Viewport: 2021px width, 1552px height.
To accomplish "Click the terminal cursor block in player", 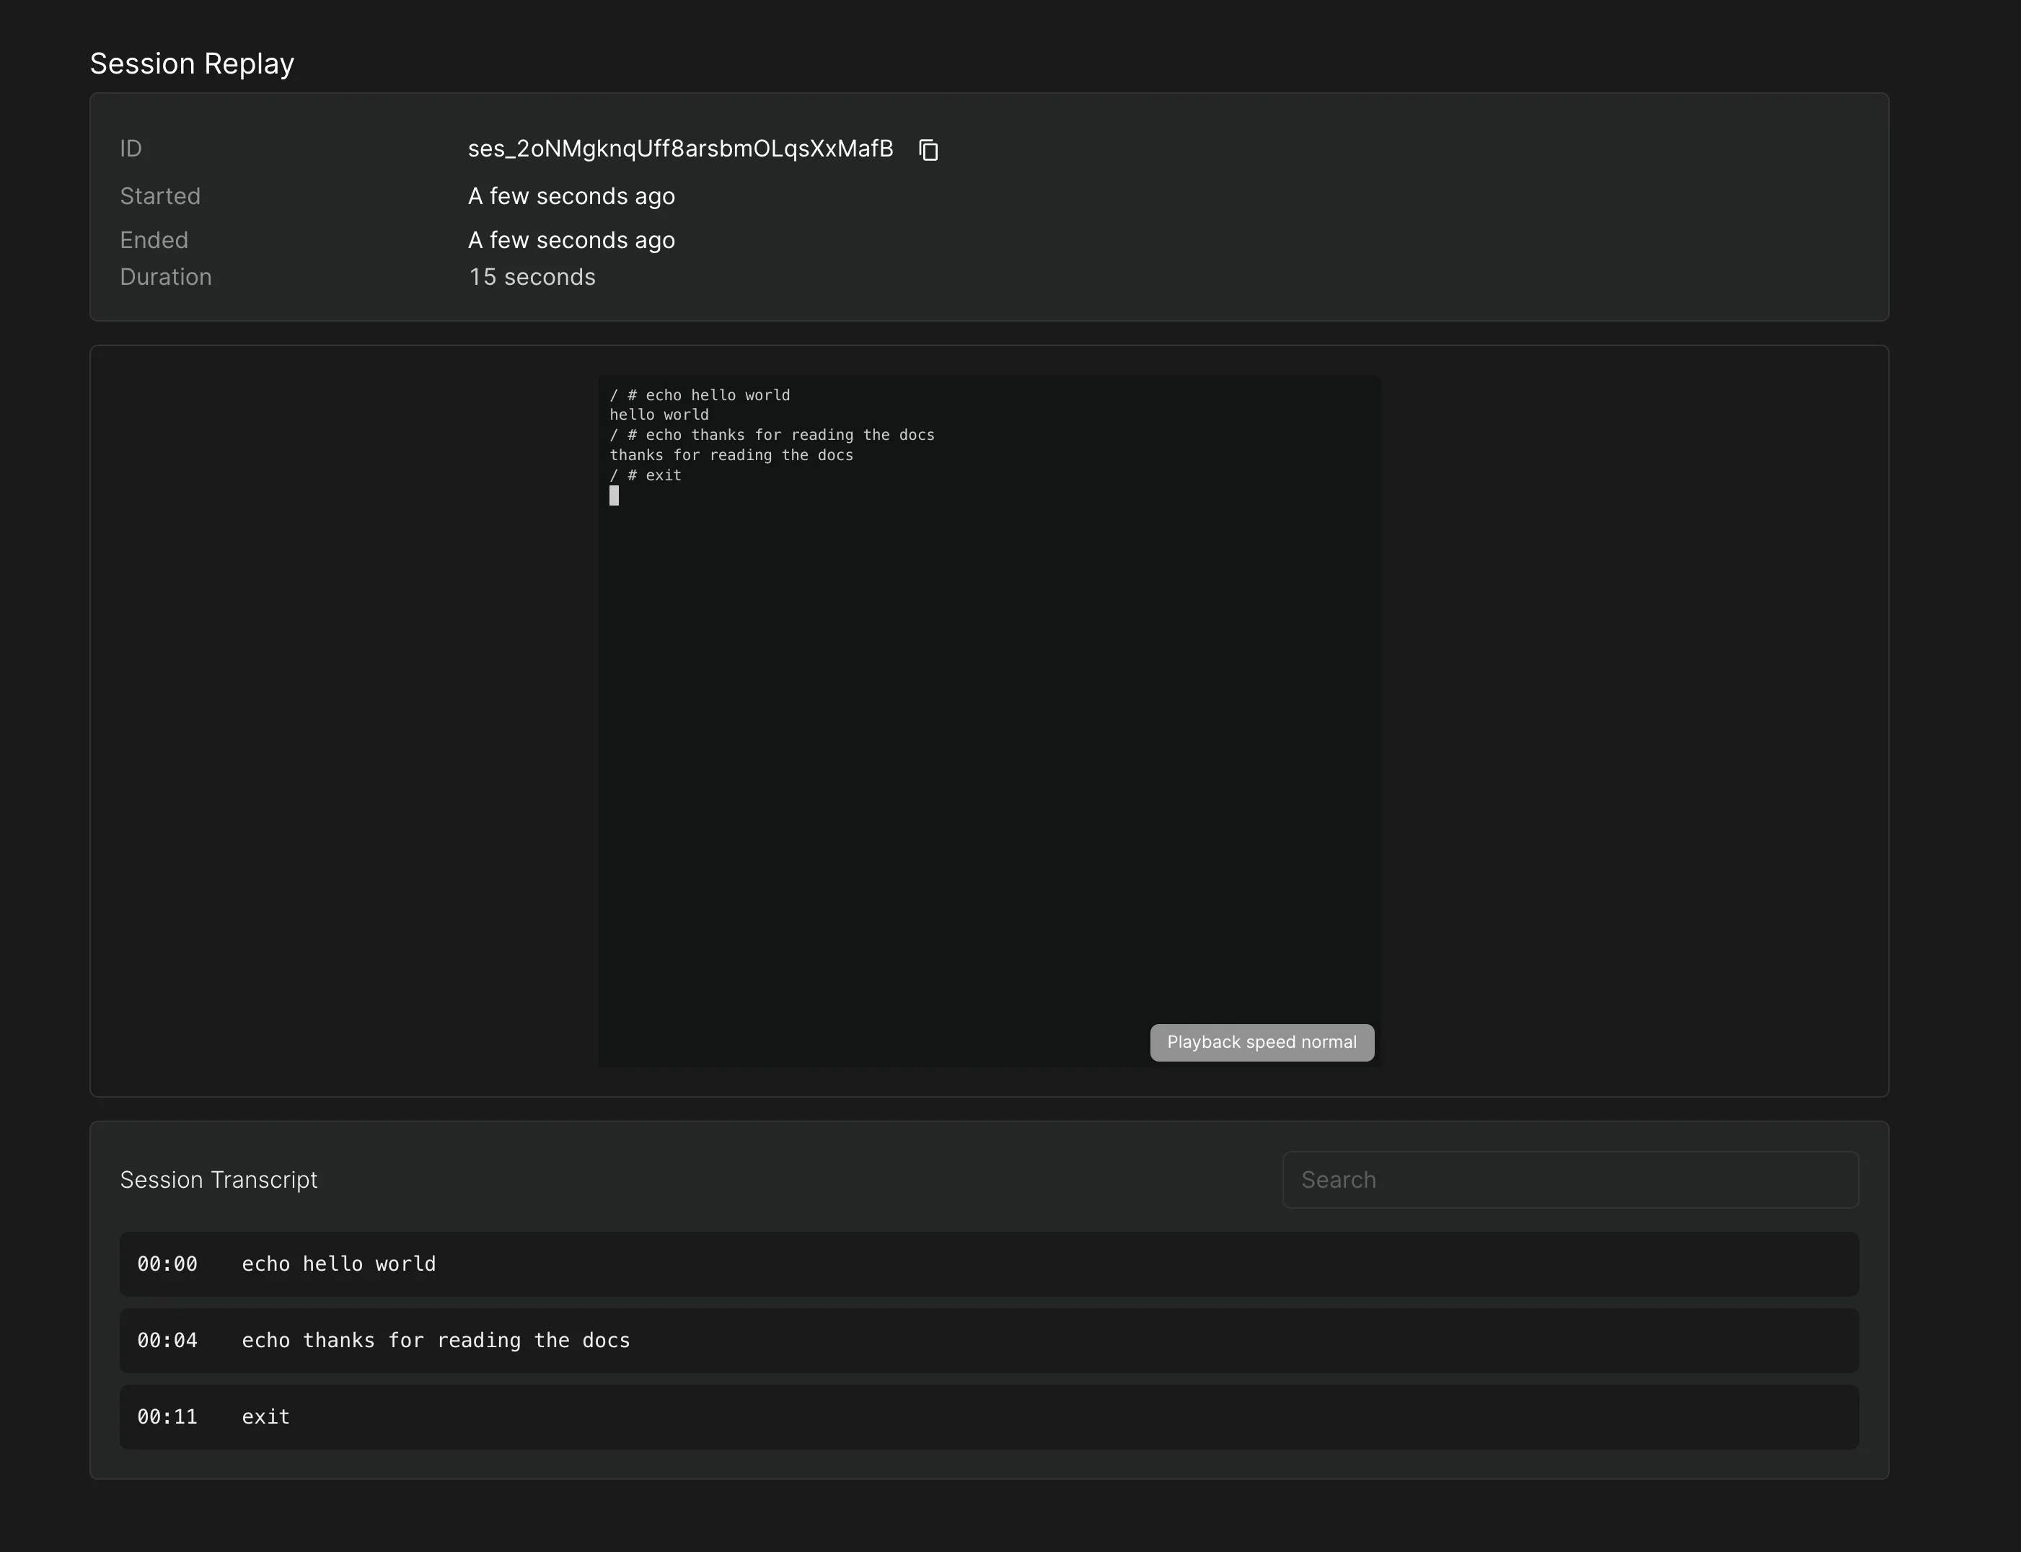I will click(x=615, y=496).
